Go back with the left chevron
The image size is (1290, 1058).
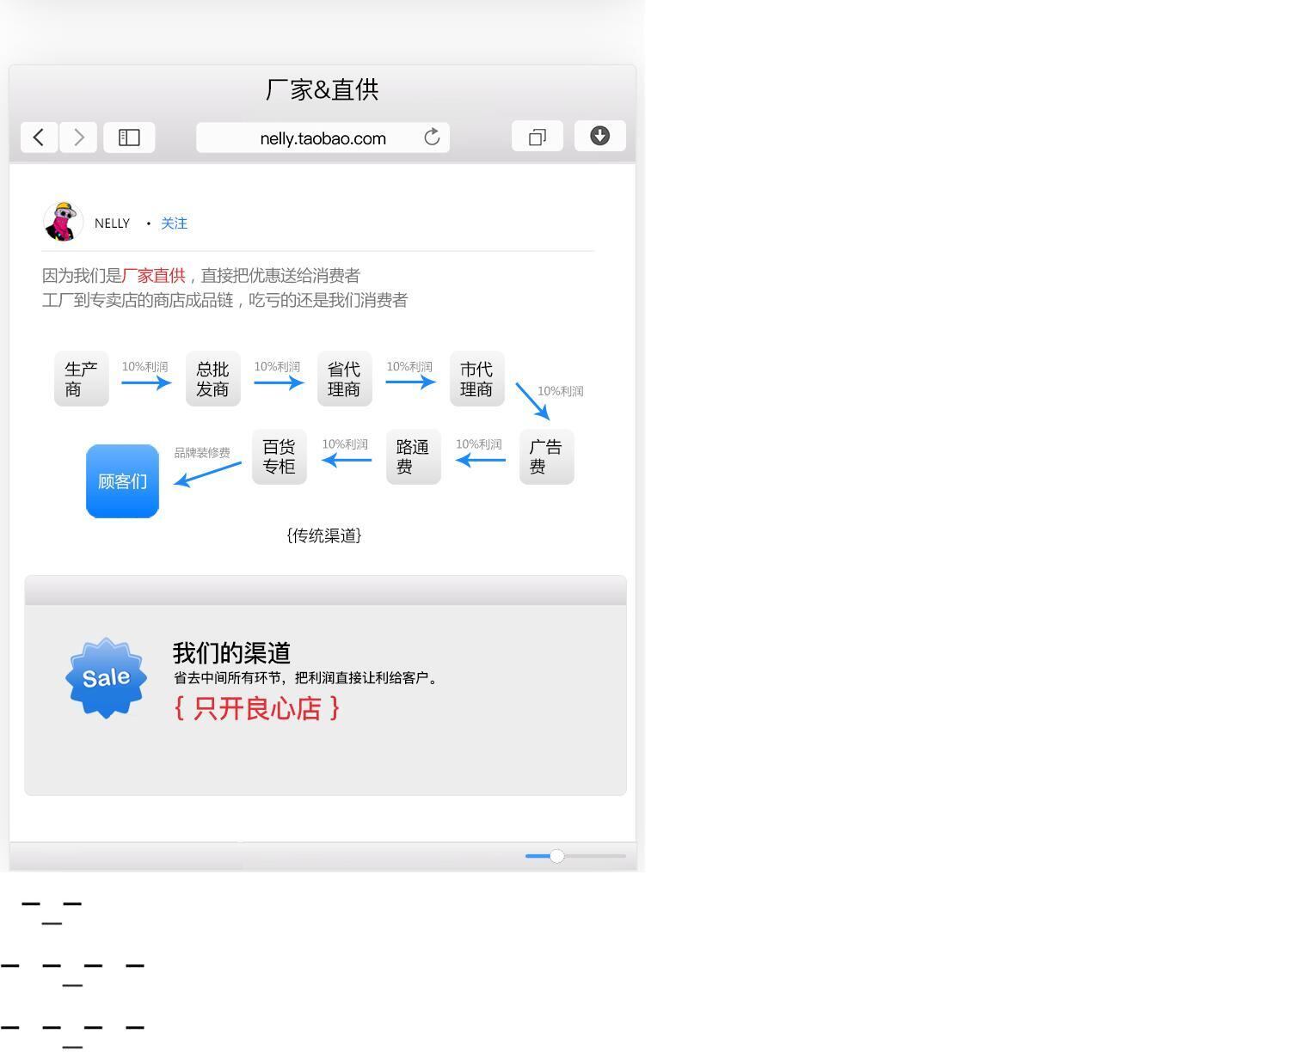[39, 138]
